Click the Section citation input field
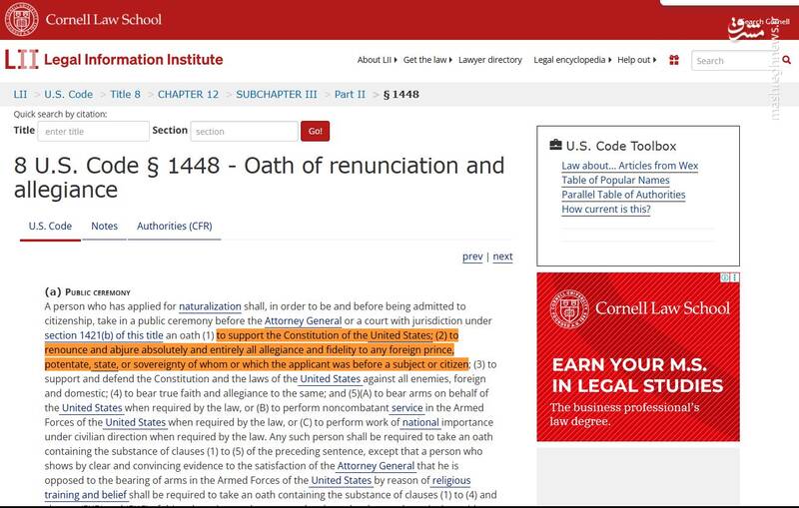Image resolution: width=799 pixels, height=508 pixels. tap(244, 132)
